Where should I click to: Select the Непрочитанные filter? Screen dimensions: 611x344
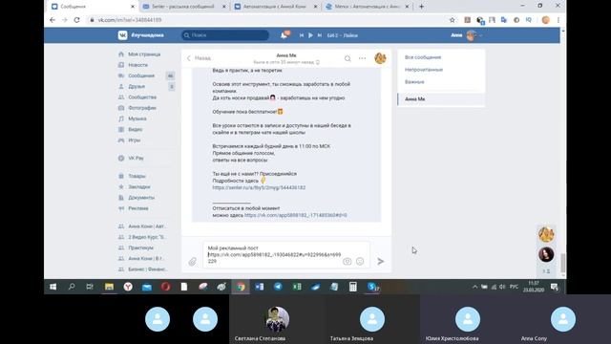pos(424,70)
